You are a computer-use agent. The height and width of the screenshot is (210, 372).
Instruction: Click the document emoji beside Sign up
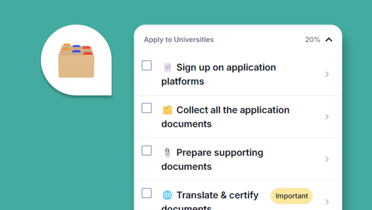pos(167,67)
